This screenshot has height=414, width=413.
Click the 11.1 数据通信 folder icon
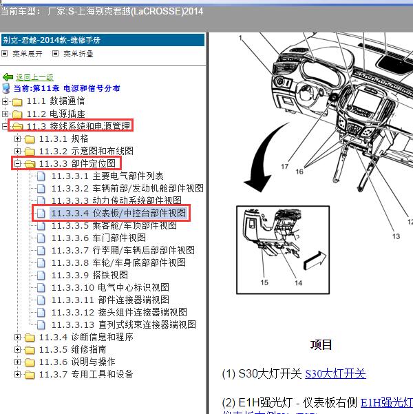point(17,101)
